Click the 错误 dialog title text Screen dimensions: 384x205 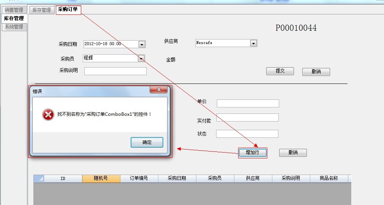[x=37, y=91]
